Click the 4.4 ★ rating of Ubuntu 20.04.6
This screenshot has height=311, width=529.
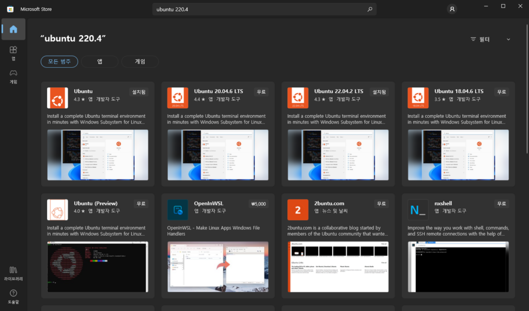coord(199,99)
